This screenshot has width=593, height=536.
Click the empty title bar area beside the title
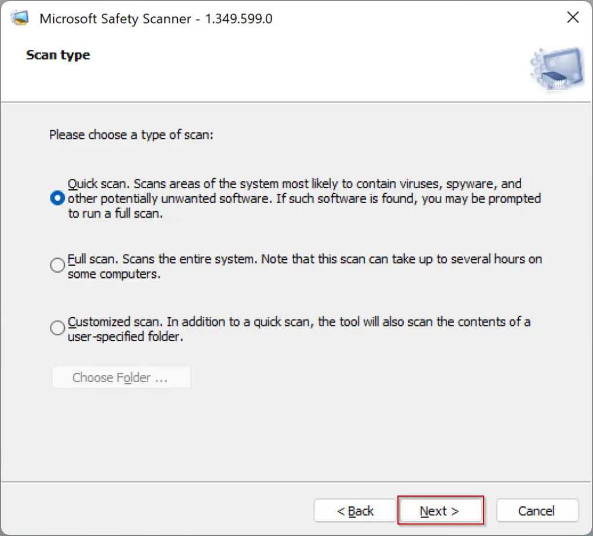(x=405, y=19)
